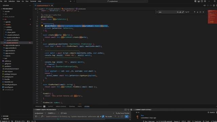
Task: Open Explorer views and more actions ellipsis
Action: 30,5
